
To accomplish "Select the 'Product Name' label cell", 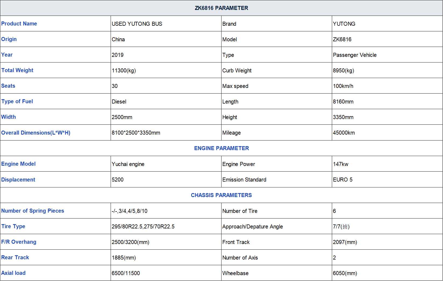I will click(55, 24).
